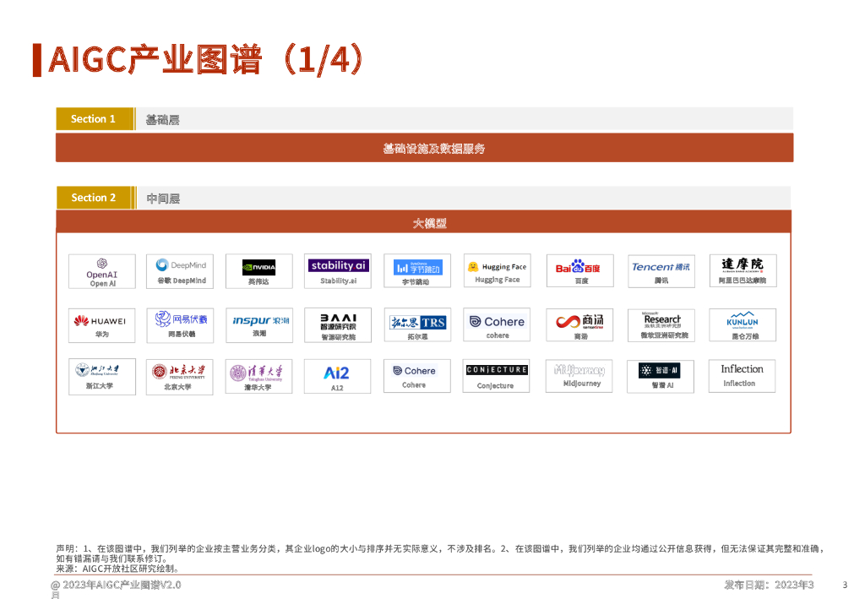Screen dimensions: 865x599
Task: Click the Section 1 label
Action: [95, 119]
